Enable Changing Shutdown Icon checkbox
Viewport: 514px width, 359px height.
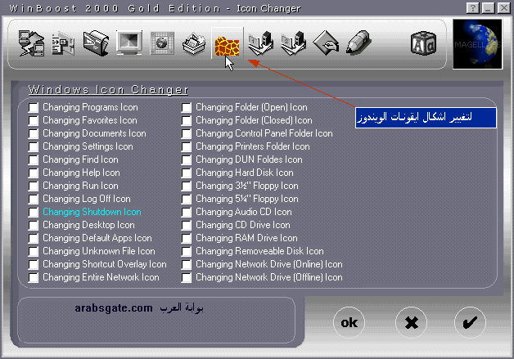33,213
